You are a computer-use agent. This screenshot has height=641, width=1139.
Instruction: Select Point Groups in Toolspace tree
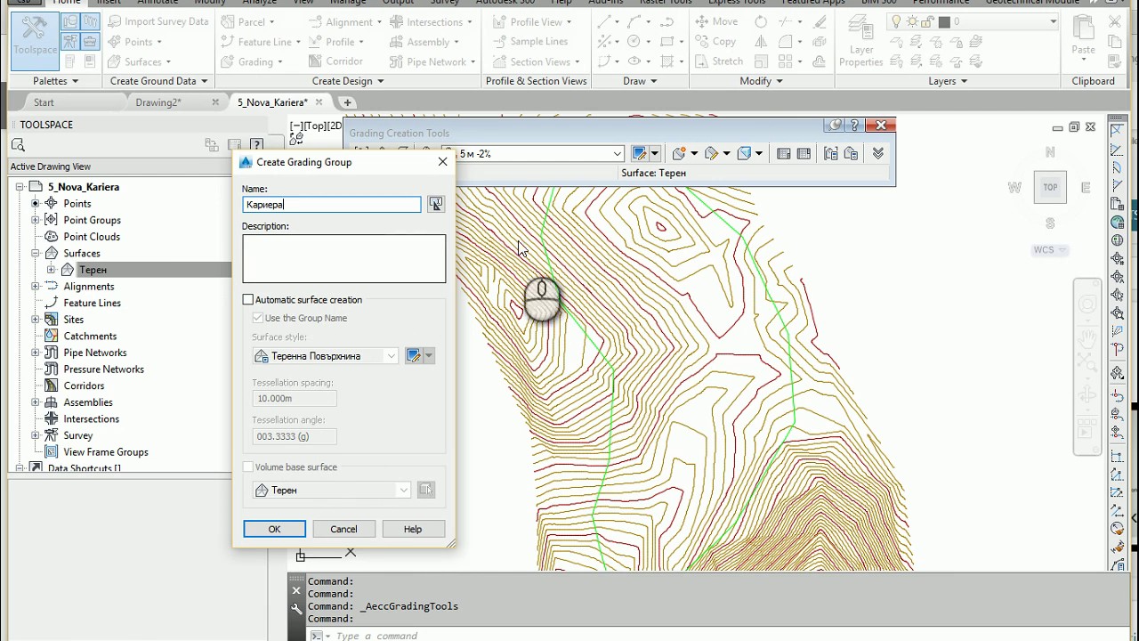point(93,220)
